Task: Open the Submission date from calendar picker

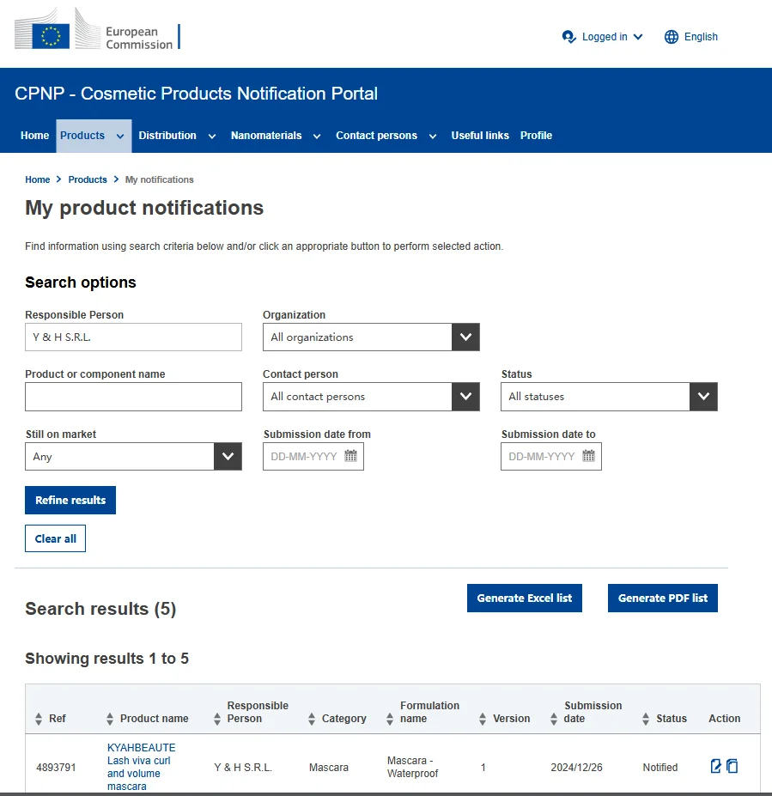Action: [x=350, y=456]
